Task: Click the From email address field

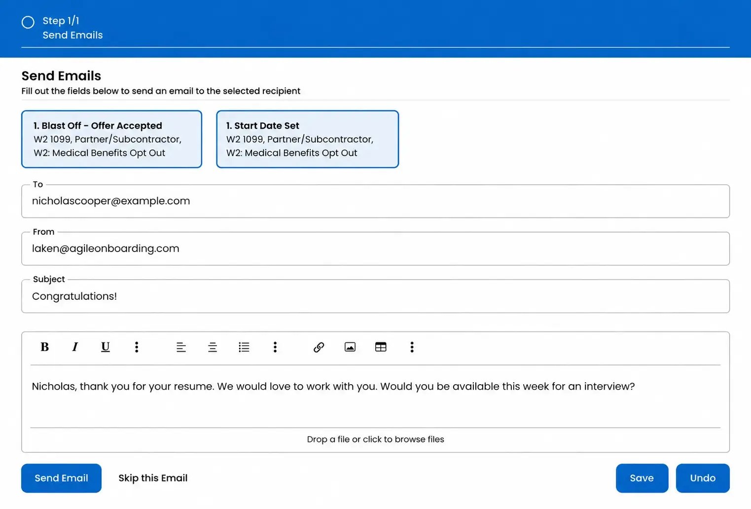Action: [375, 249]
